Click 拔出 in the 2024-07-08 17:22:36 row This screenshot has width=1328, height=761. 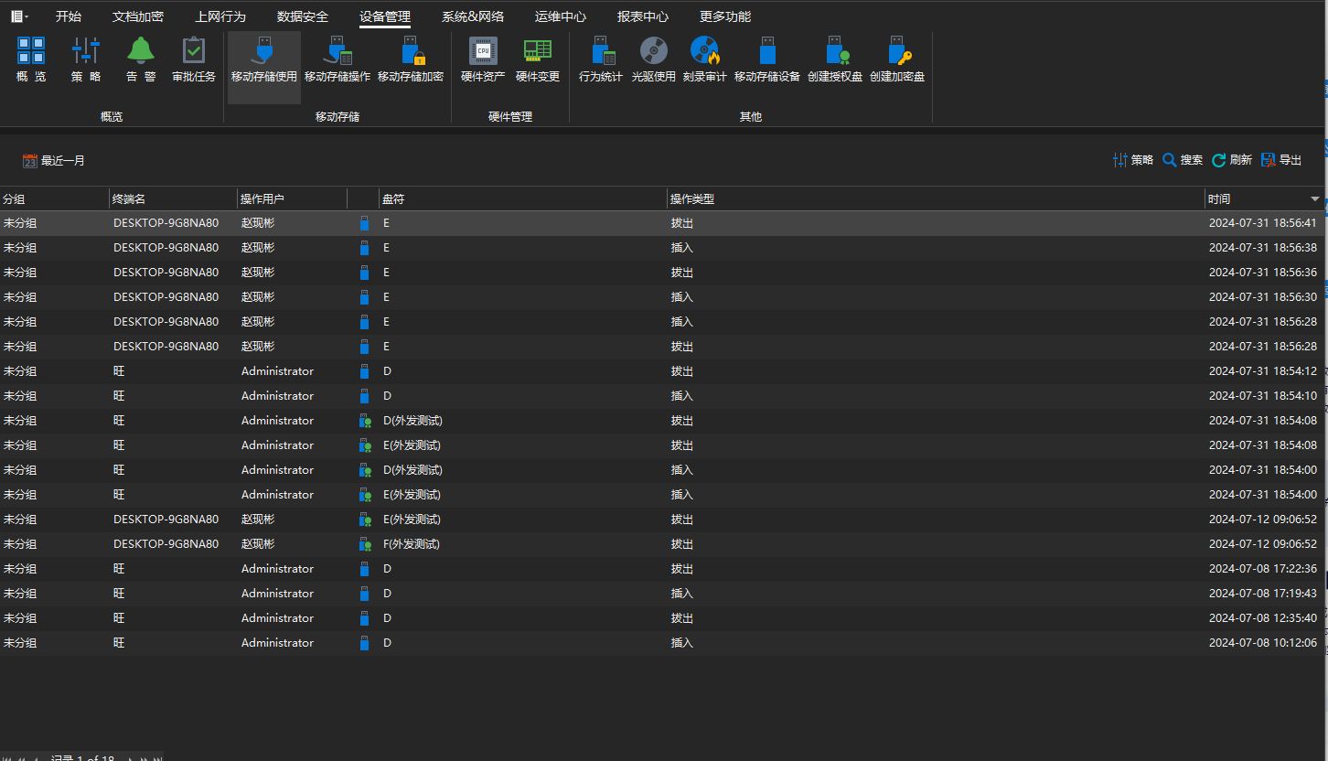[x=682, y=569]
